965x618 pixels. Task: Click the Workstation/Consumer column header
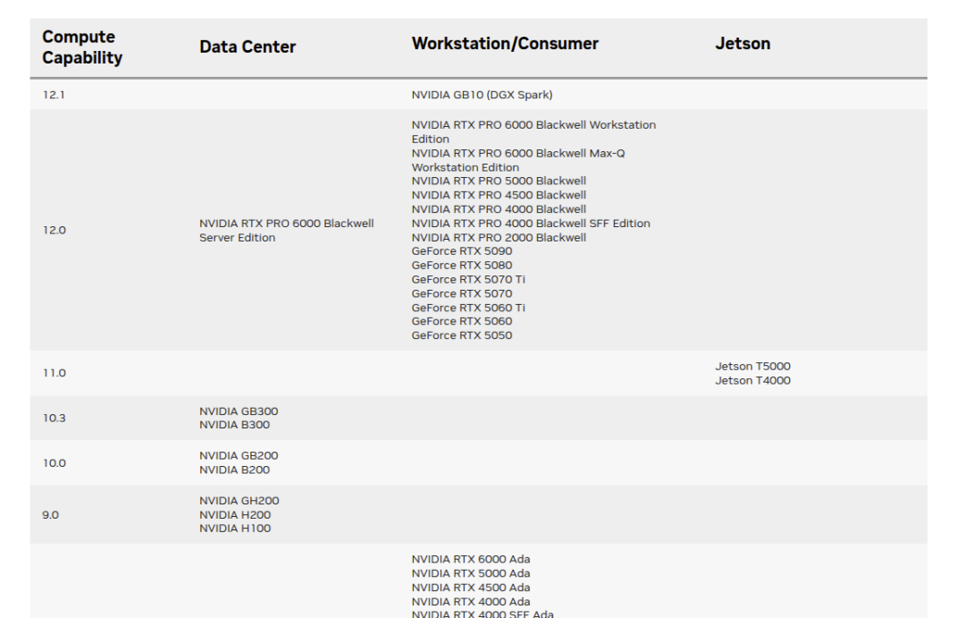[x=505, y=44]
